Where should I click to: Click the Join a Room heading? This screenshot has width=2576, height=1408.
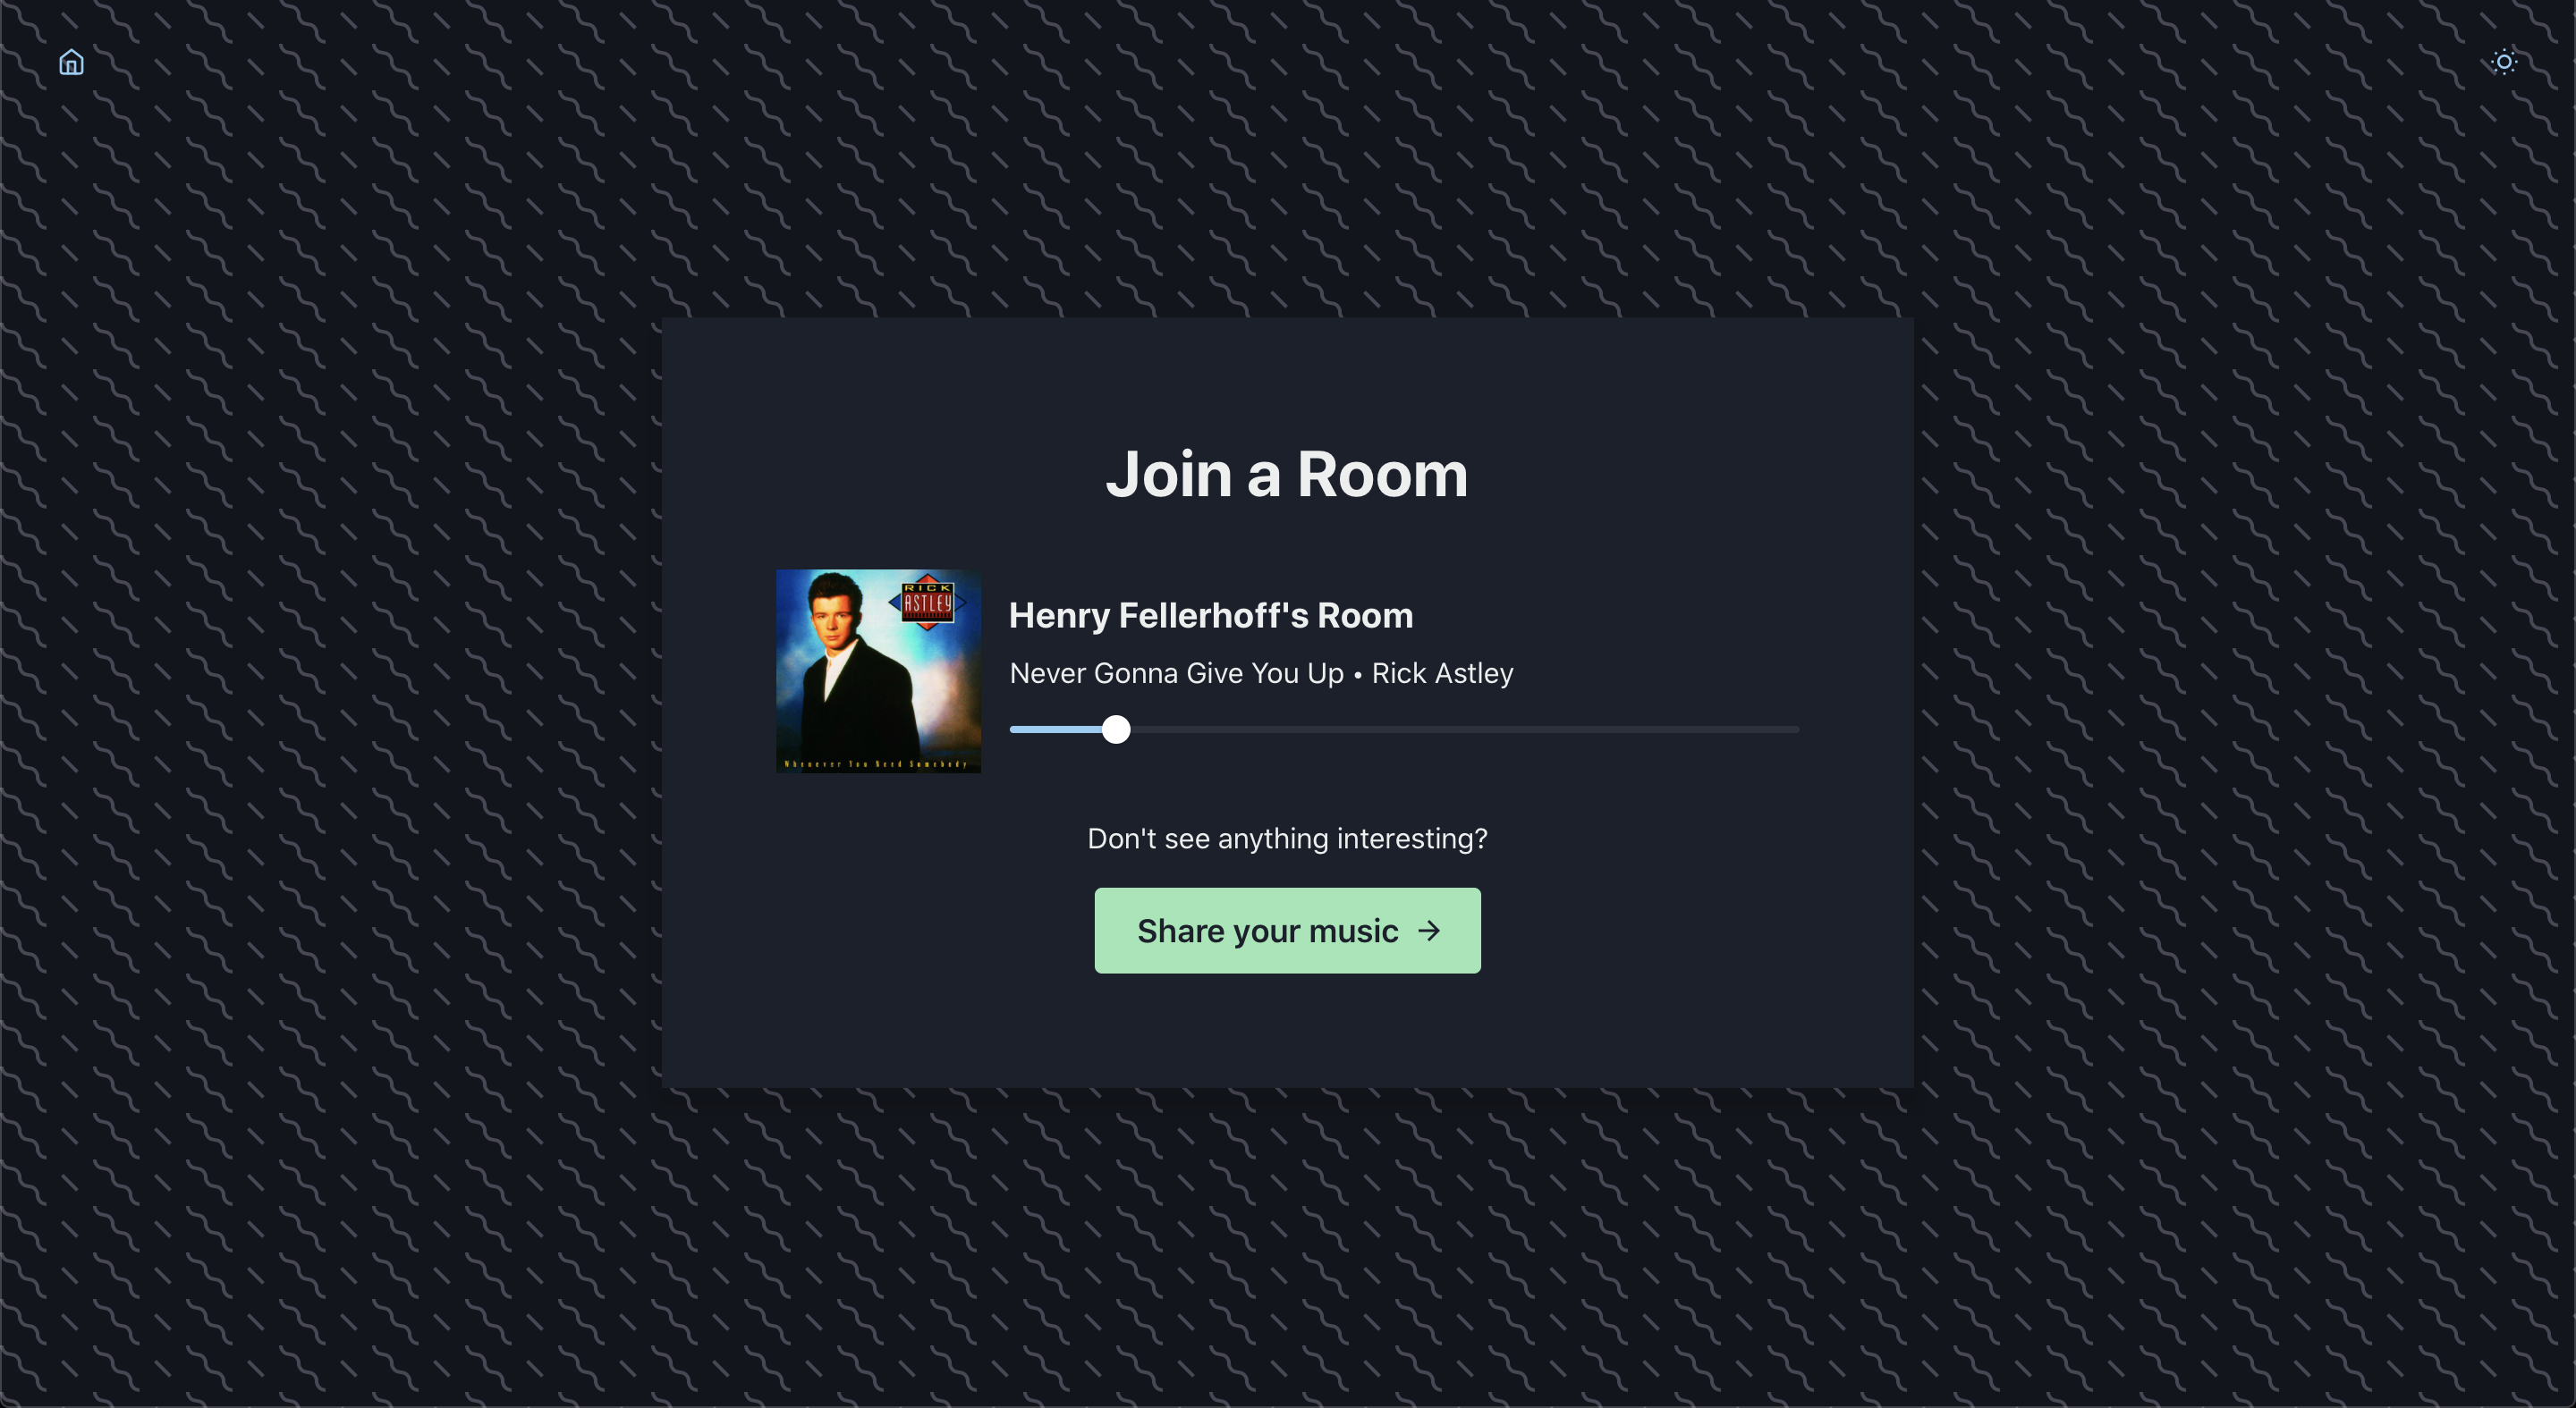(x=1287, y=474)
